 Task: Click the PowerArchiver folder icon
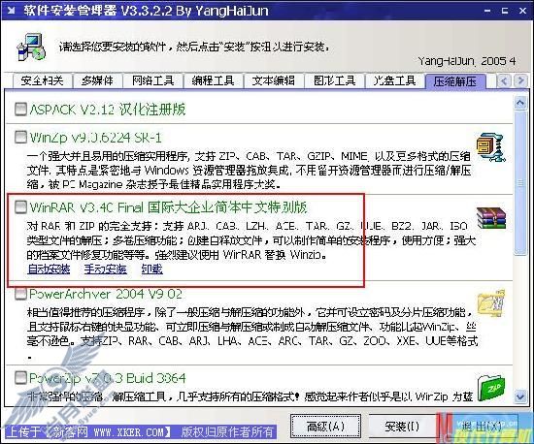491,302
